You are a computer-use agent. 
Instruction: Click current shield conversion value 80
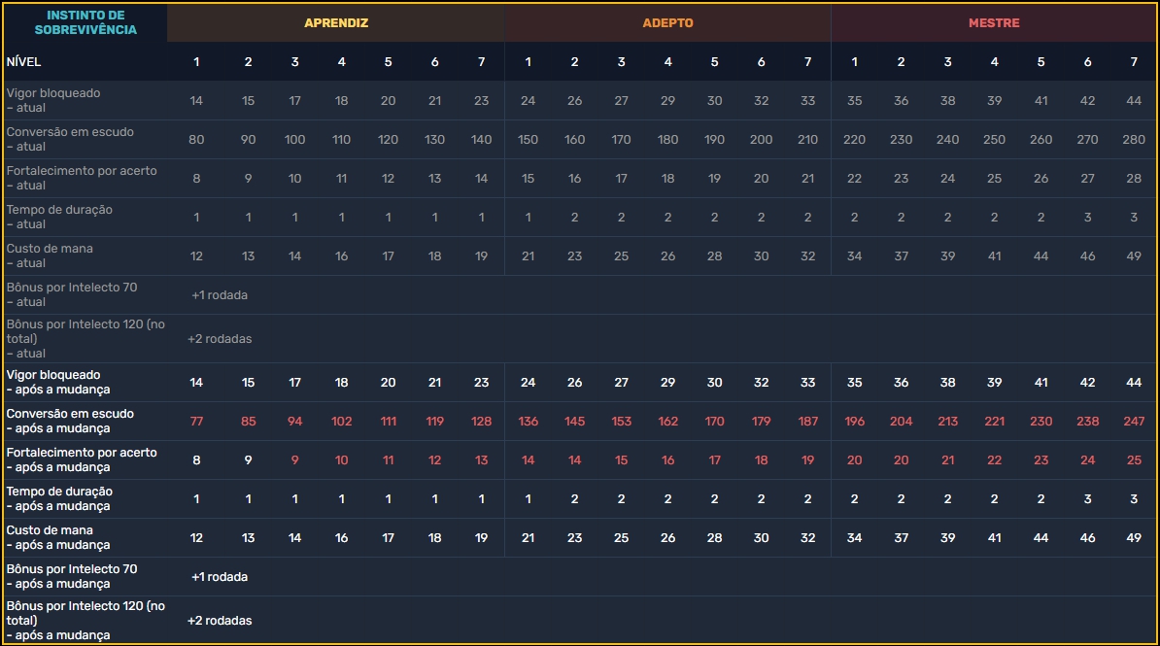point(196,140)
